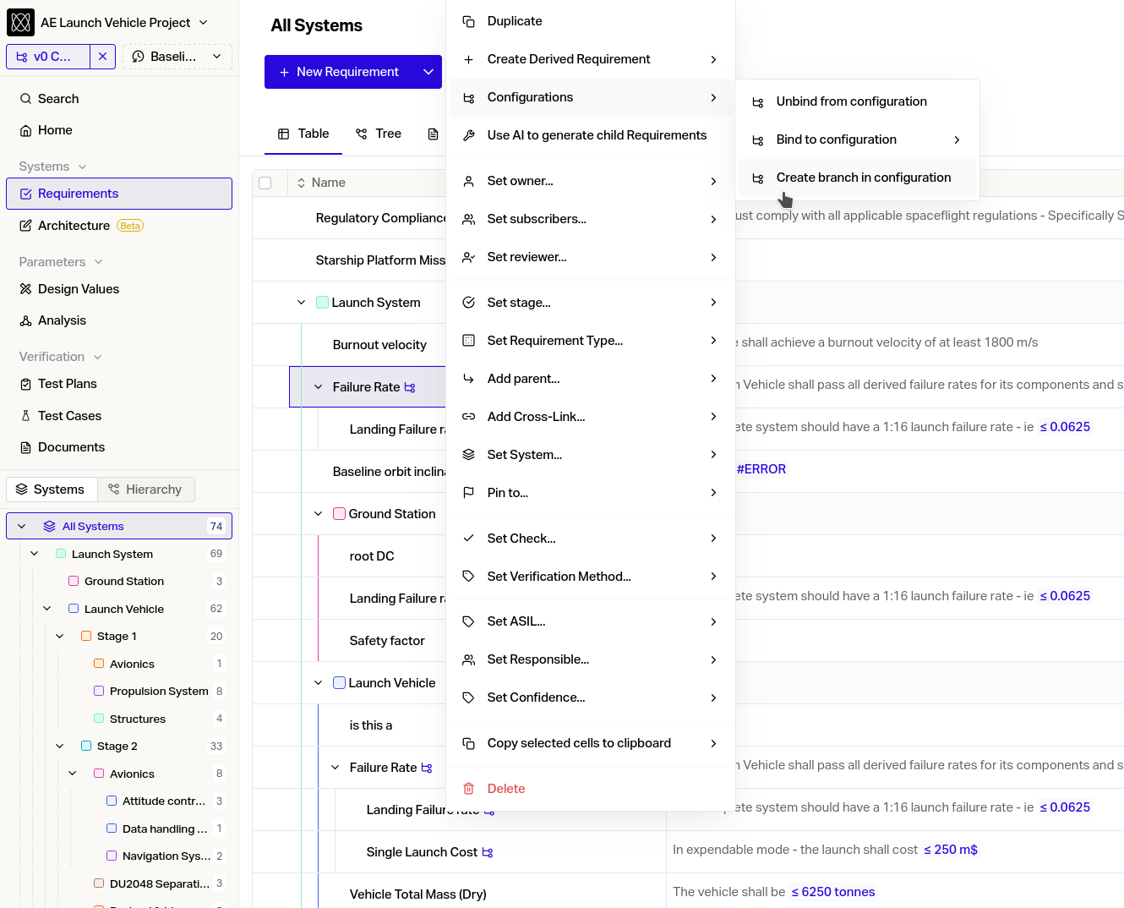The height and width of the screenshot is (908, 1124).
Task: Click the Set subscribers people icon
Action: [469, 219]
